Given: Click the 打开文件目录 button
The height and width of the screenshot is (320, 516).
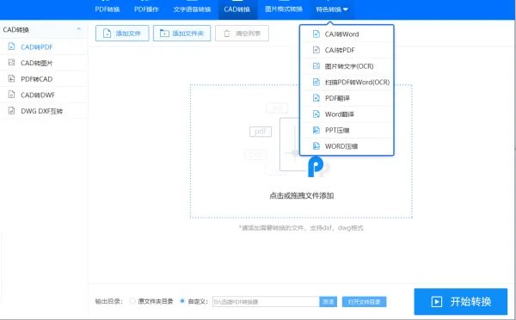Looking at the screenshot, I should pos(365,302).
